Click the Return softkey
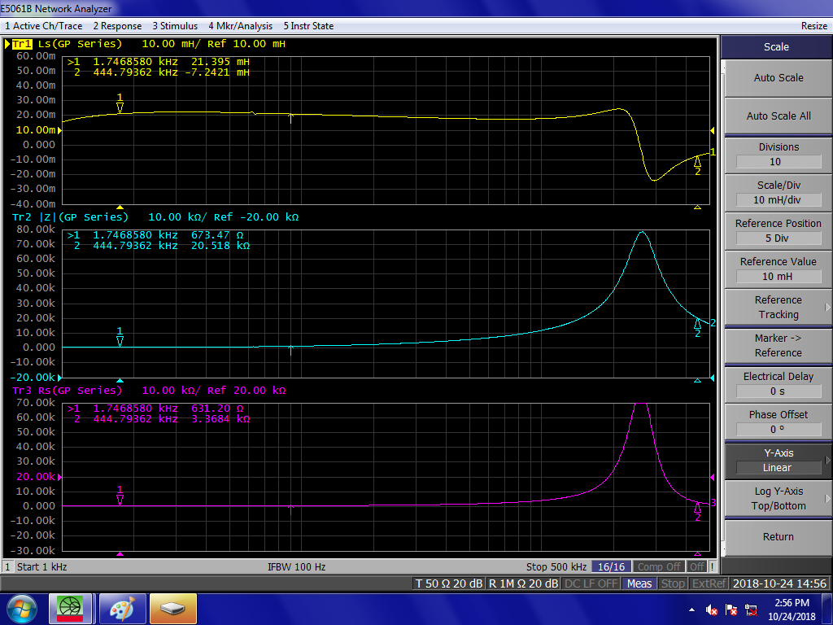Image resolution: width=833 pixels, height=625 pixels. tap(778, 537)
